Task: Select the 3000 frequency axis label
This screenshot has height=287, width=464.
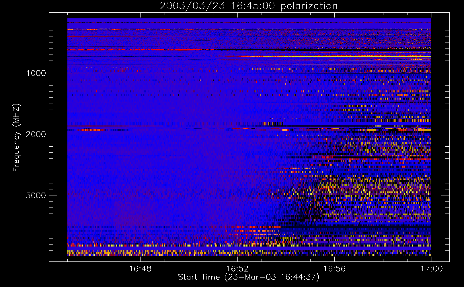Action: (x=36, y=195)
